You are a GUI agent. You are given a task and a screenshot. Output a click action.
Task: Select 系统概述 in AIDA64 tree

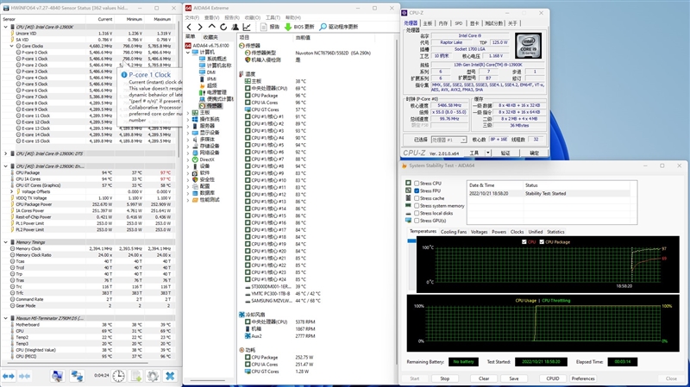click(213, 59)
